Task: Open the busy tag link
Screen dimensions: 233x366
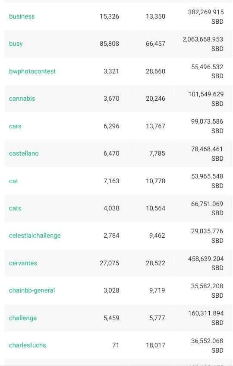Action: pos(16,44)
